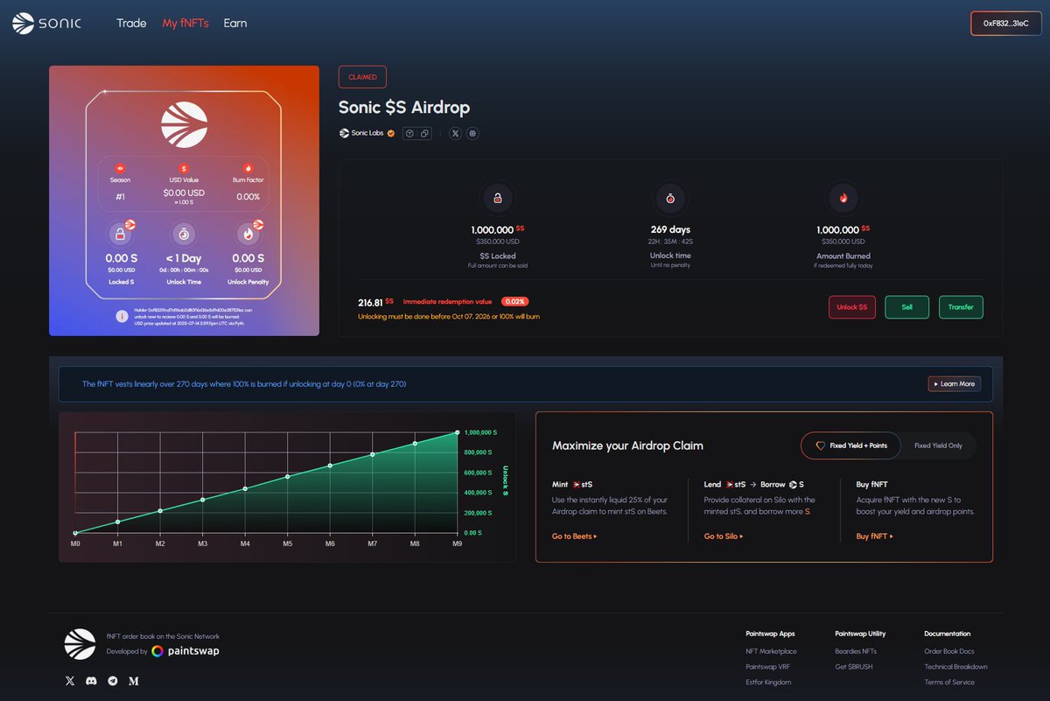
Task: Click the Unlock Time timer icon on card
Action: pyautogui.click(x=184, y=234)
